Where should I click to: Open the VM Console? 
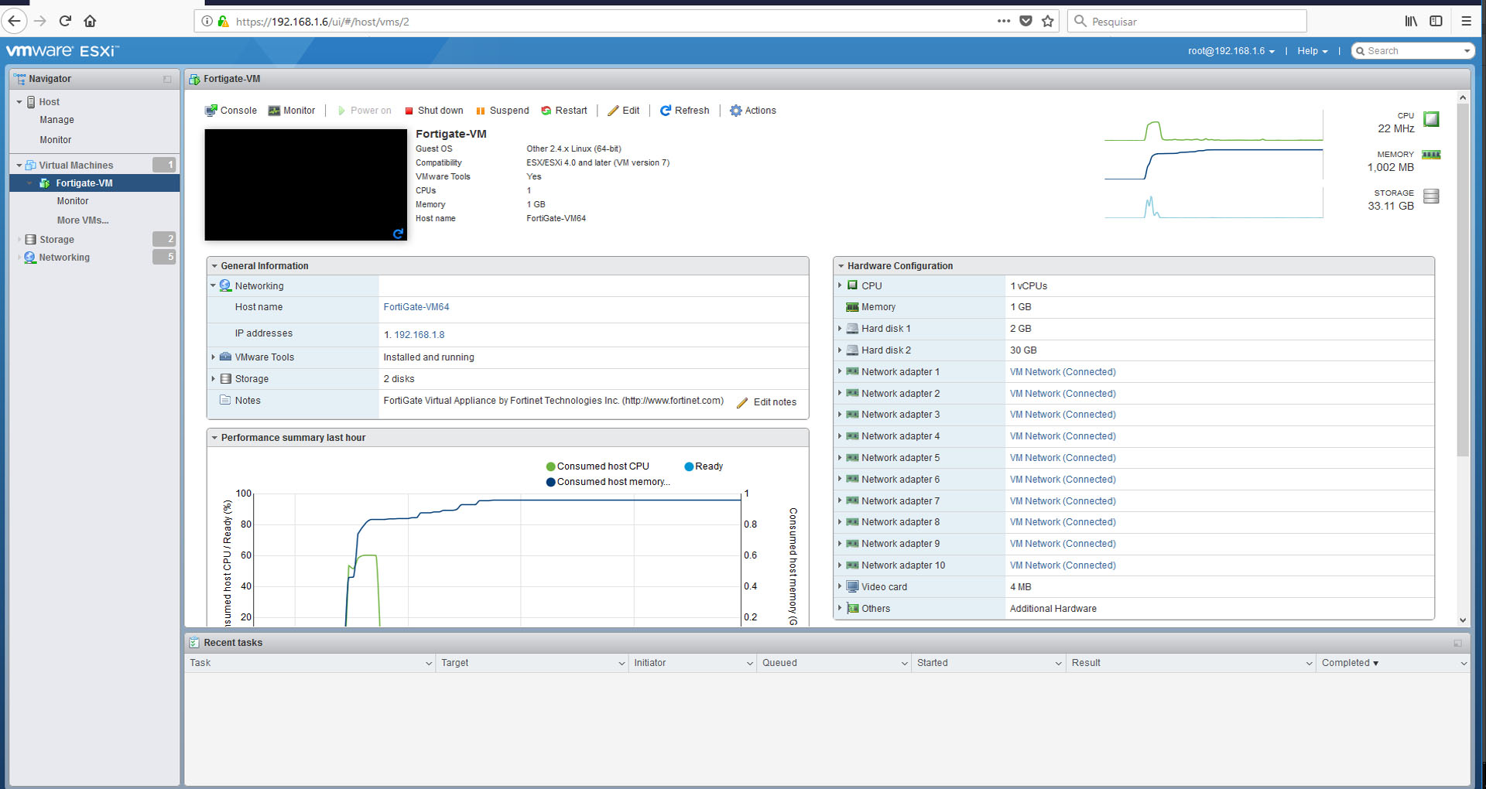click(x=231, y=111)
